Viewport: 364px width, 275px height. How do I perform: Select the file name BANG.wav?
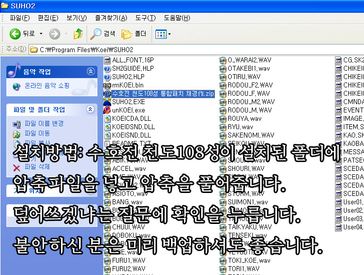pyautogui.click(x=127, y=202)
